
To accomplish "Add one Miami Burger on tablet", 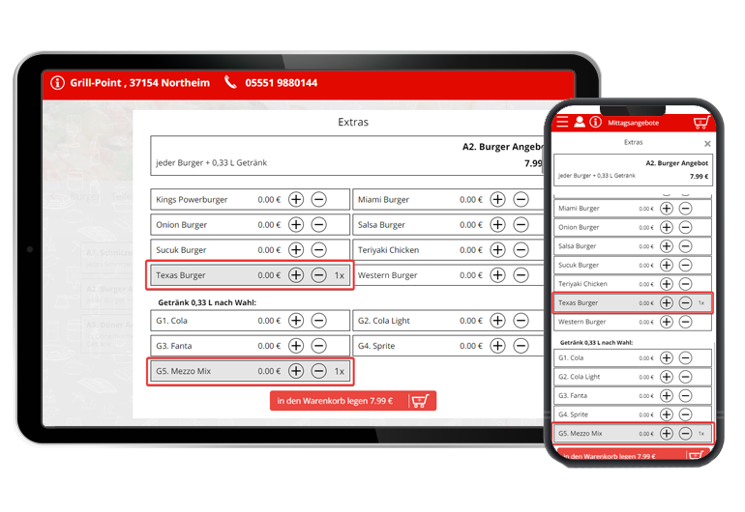I will pos(498,199).
